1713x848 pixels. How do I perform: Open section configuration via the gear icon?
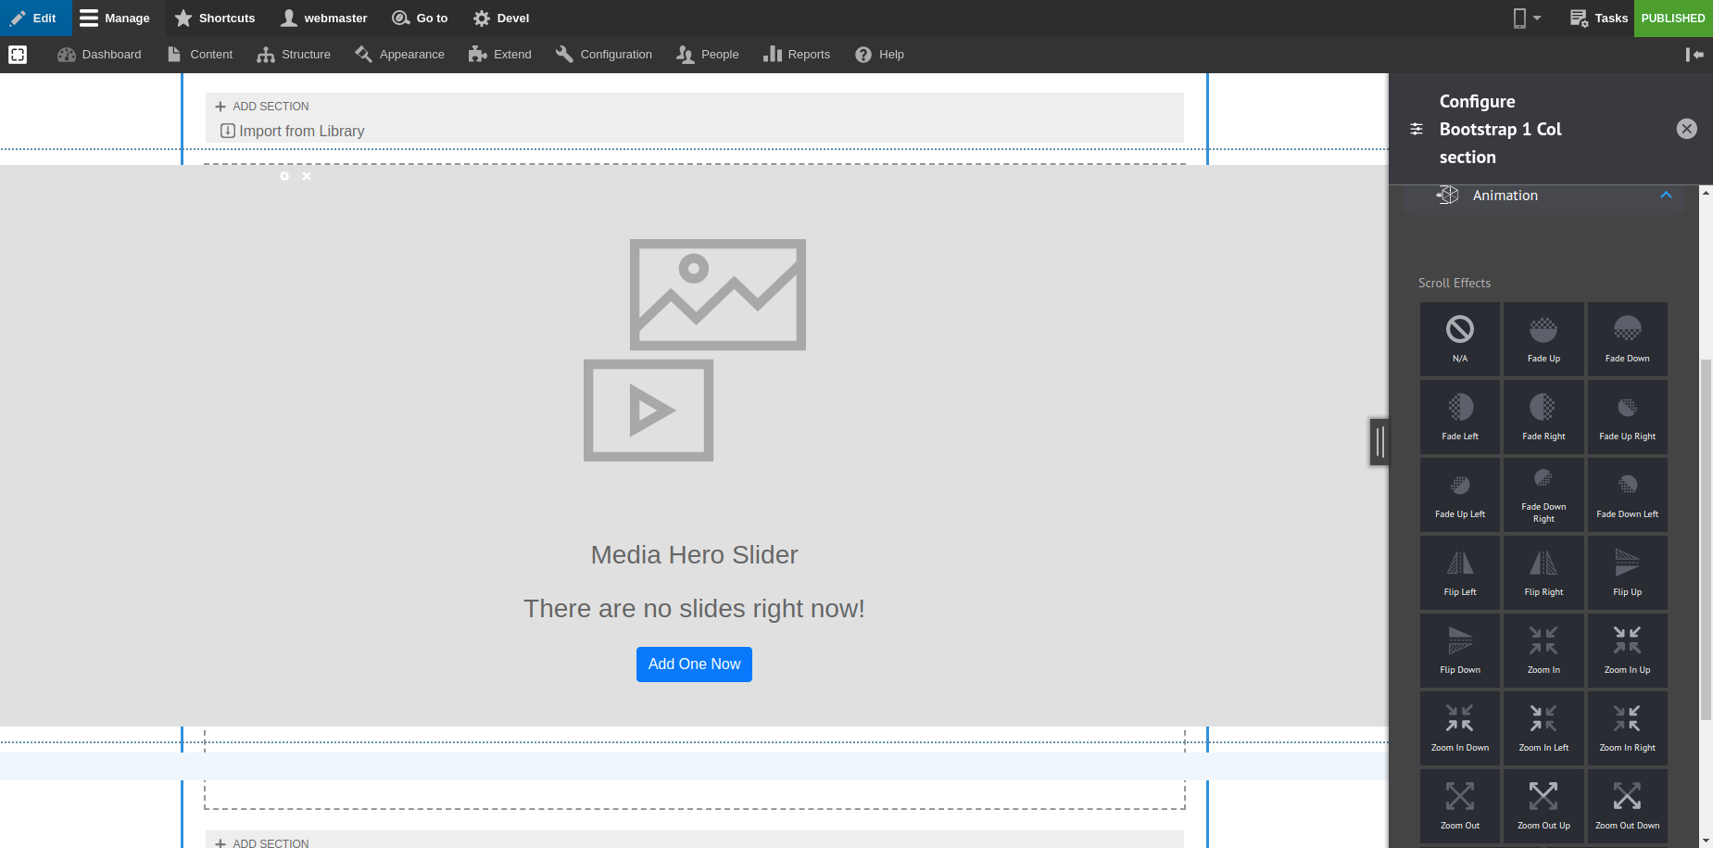[x=284, y=175]
